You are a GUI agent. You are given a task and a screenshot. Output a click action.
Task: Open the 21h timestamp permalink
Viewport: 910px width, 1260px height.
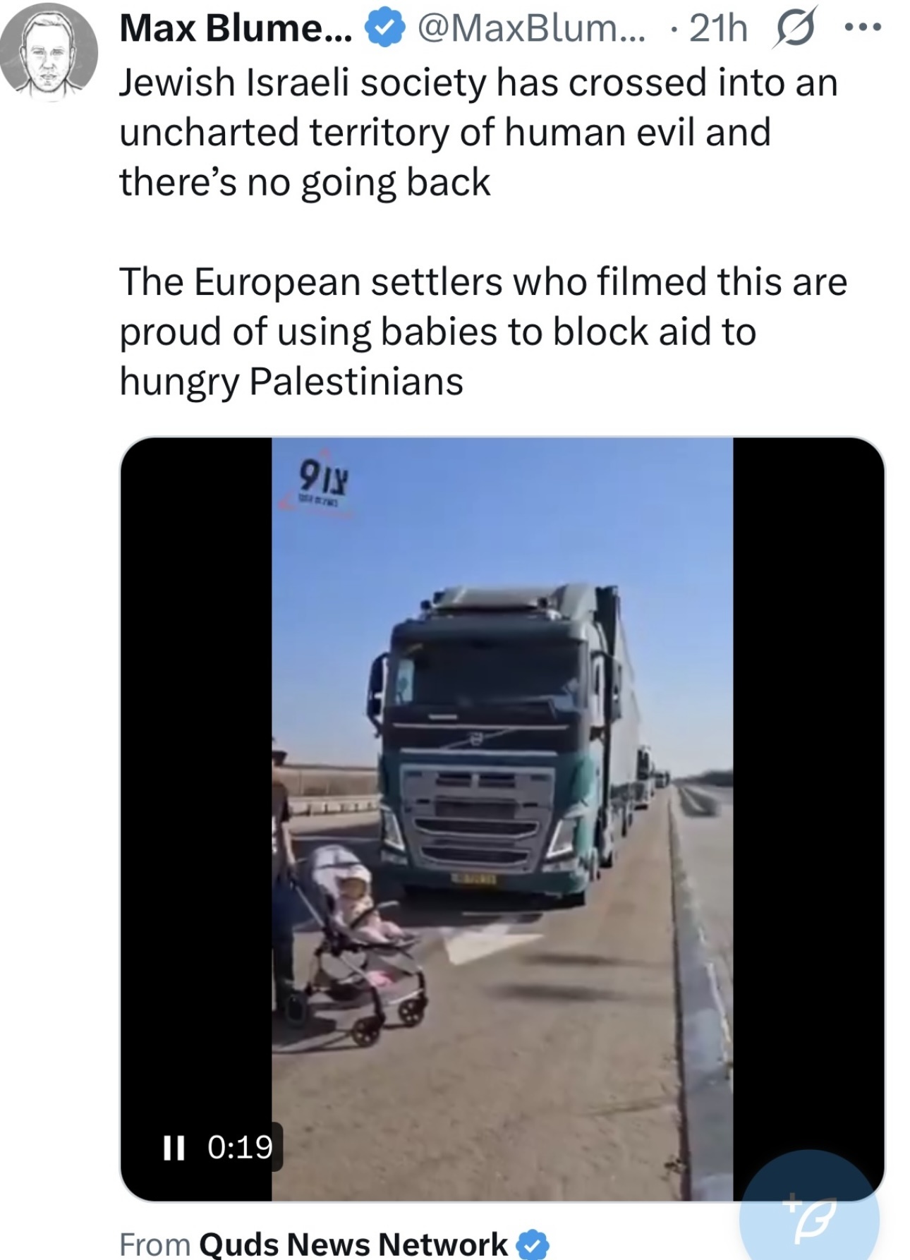[x=718, y=30]
